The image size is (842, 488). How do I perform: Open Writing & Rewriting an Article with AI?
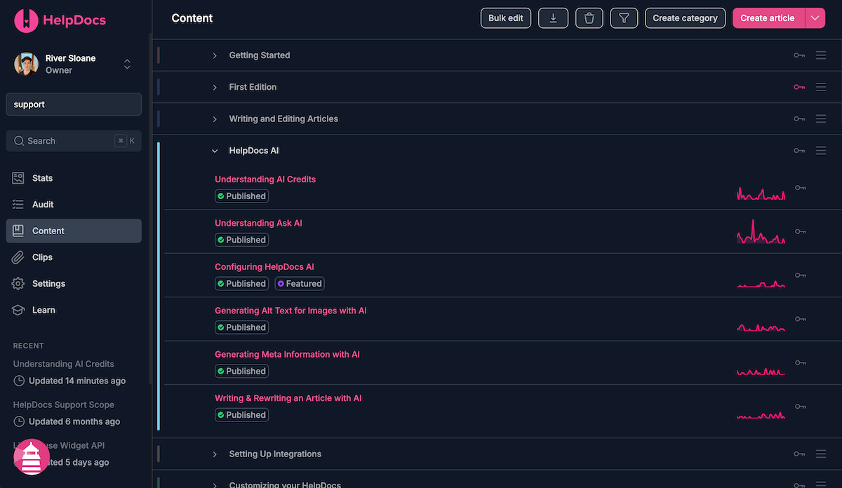click(x=288, y=398)
